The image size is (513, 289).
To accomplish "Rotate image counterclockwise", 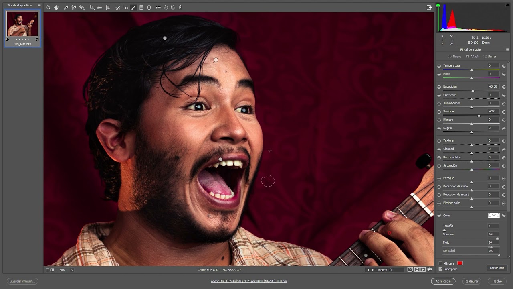I will (166, 7).
